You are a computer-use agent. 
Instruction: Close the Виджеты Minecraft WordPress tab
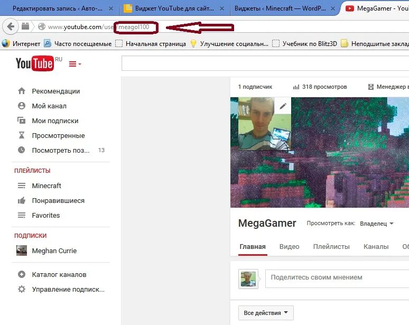(332, 8)
